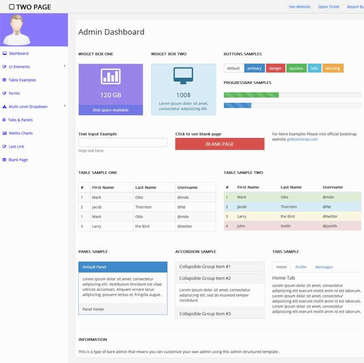Select the Dashboard icon in the sidebar
Image resolution: width=364 pixels, height=363 pixels.
pyautogui.click(x=5, y=53)
